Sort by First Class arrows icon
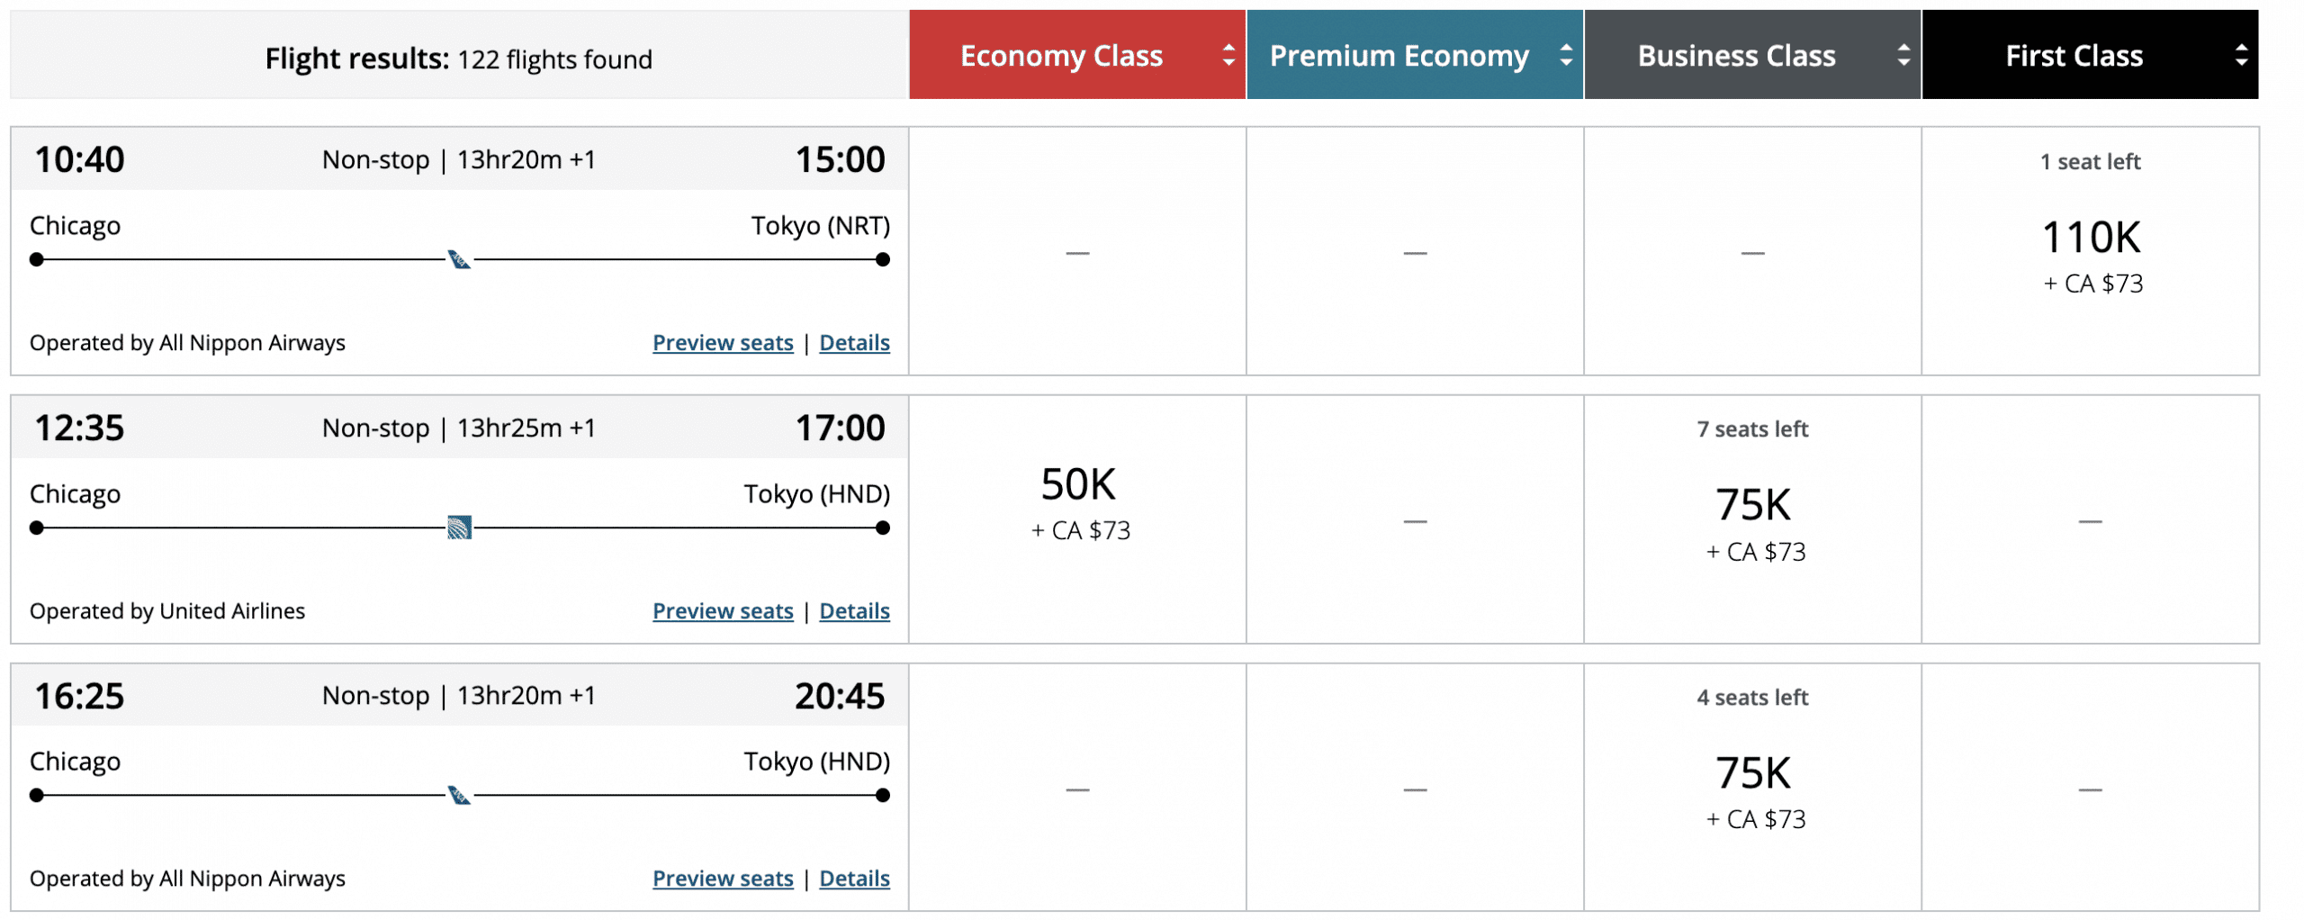Screen dimensions: 2304x920 [2240, 56]
